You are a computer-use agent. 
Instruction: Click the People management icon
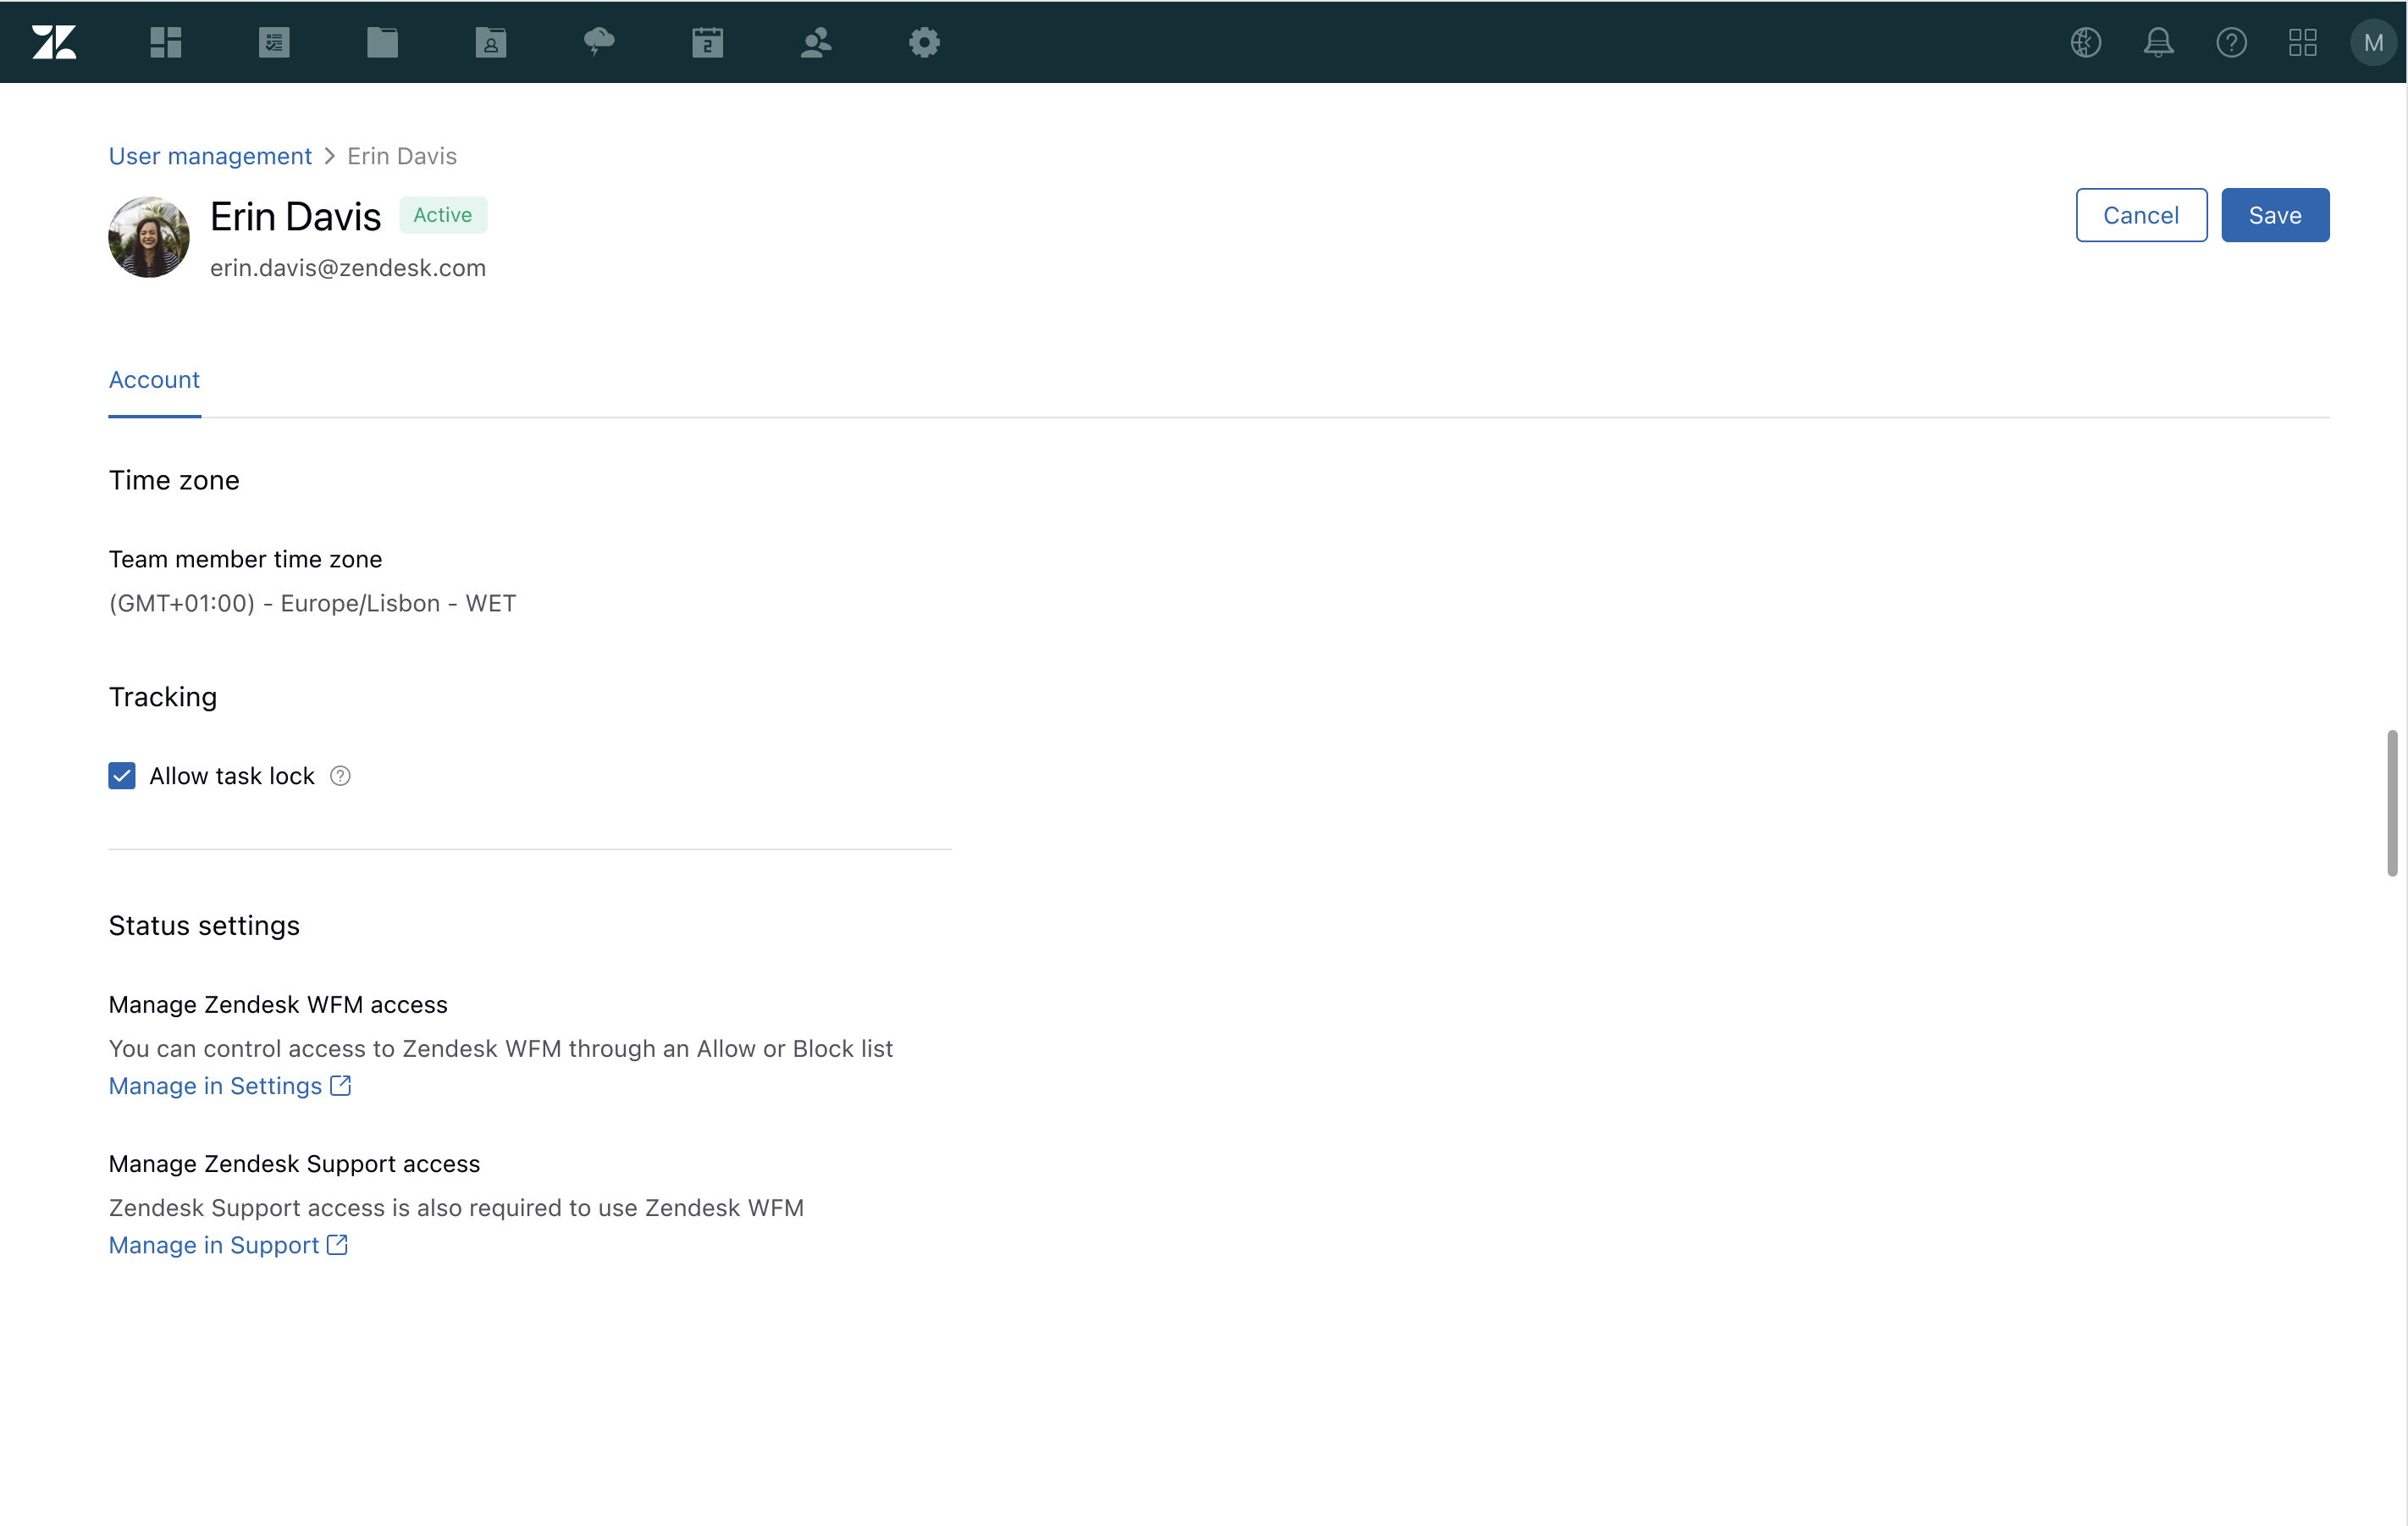[x=815, y=41]
